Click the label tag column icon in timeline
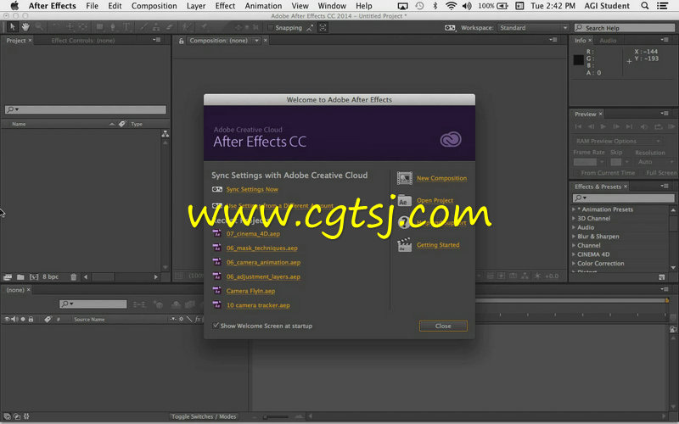The width and height of the screenshot is (679, 424). tap(48, 320)
